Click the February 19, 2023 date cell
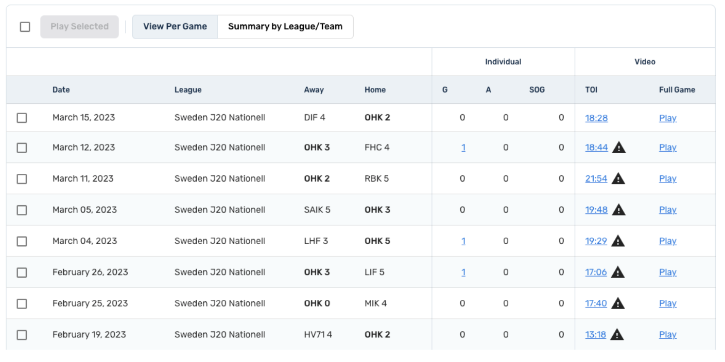 coord(89,335)
